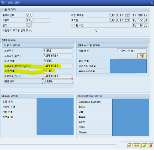Viewport: 154px width, 150px height.
Task: Click the 라이센스 만료일 label
Action: (87, 66)
